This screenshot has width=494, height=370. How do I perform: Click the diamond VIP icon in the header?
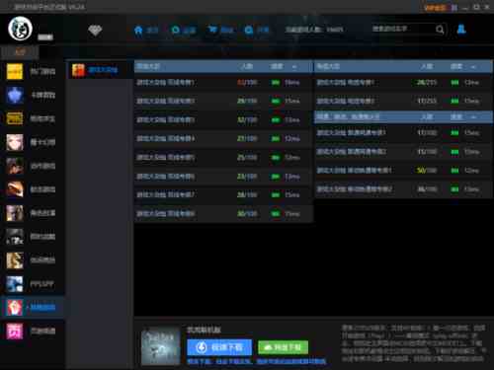point(95,31)
